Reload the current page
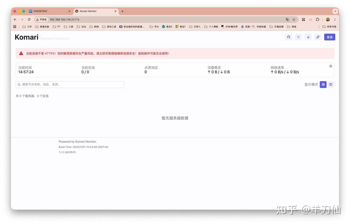The height and width of the screenshot is (224, 350). (29, 20)
